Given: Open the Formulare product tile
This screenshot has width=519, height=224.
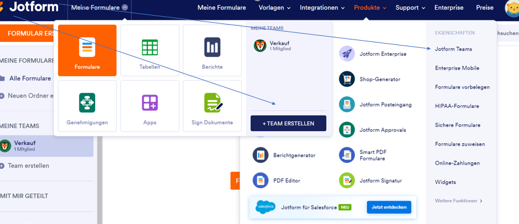Looking at the screenshot, I should tap(87, 50).
